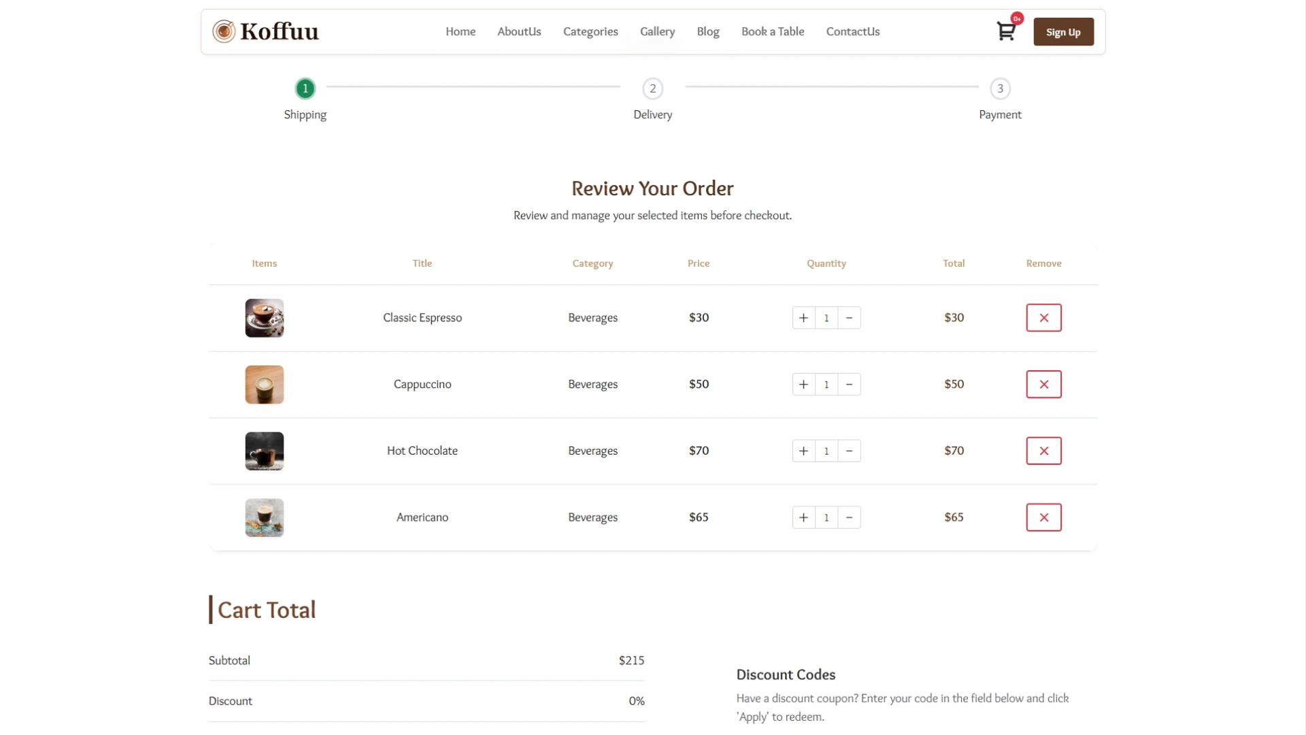Open Book a Table page
Image resolution: width=1306 pixels, height=735 pixels.
tap(773, 31)
